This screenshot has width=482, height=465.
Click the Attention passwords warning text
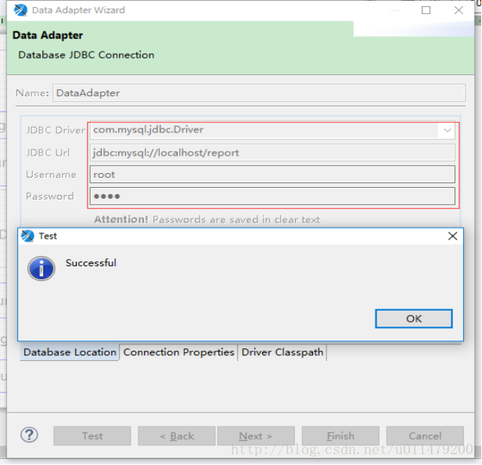click(x=207, y=219)
